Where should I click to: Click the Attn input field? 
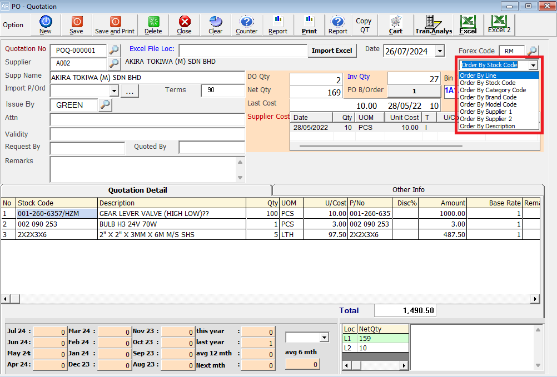147,119
